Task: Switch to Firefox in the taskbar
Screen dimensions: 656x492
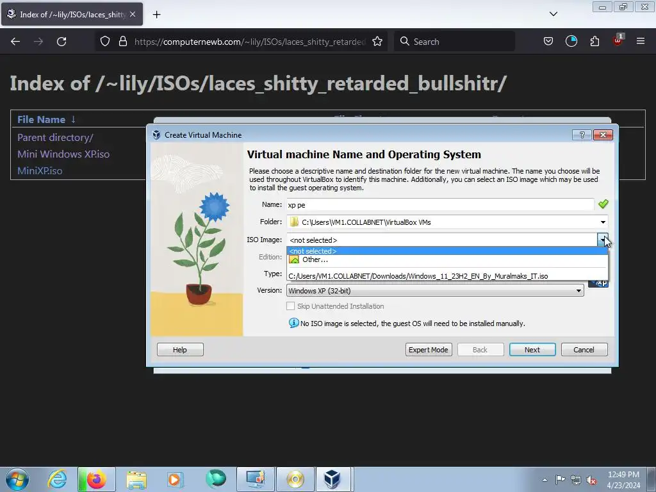Action: (x=96, y=479)
